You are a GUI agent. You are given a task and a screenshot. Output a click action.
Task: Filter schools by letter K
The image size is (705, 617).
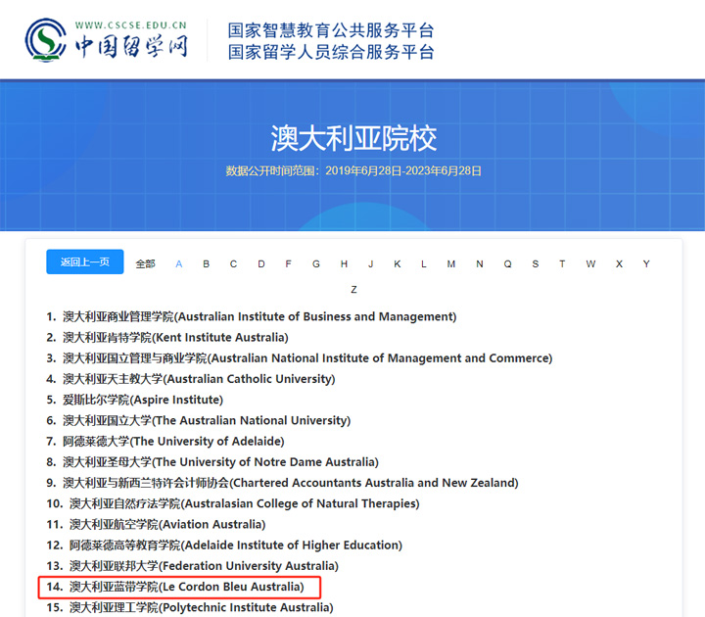tap(398, 264)
